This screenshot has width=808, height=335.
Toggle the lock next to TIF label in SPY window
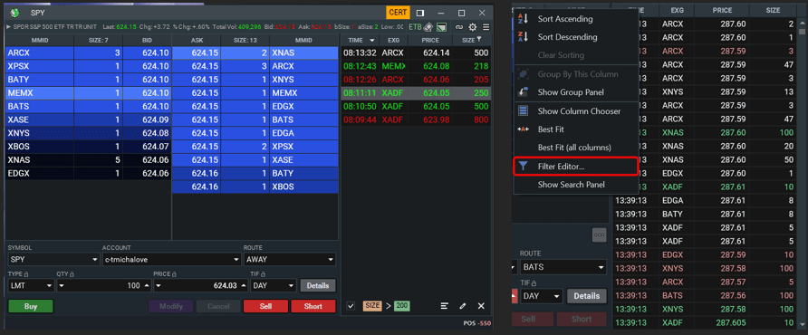(264, 274)
